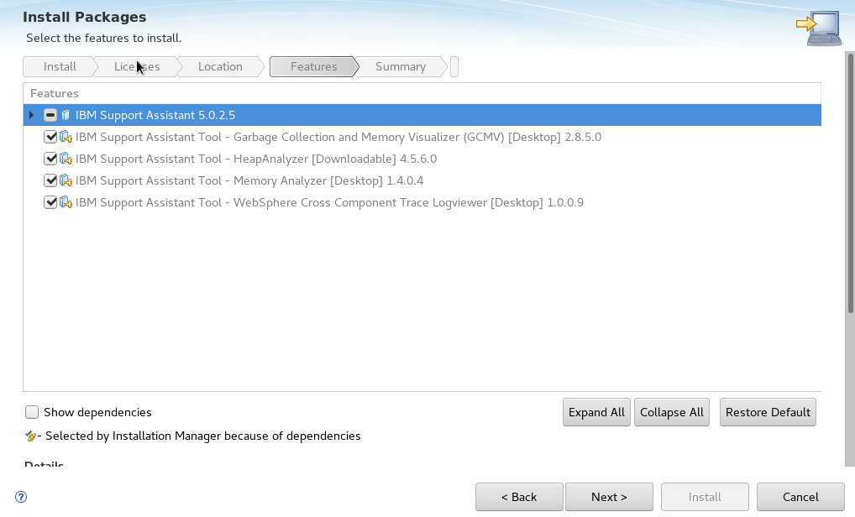Screen dimensions: 855x517
Task: Uncheck the HeapAnalyzer checkbox
Action: 50,159
